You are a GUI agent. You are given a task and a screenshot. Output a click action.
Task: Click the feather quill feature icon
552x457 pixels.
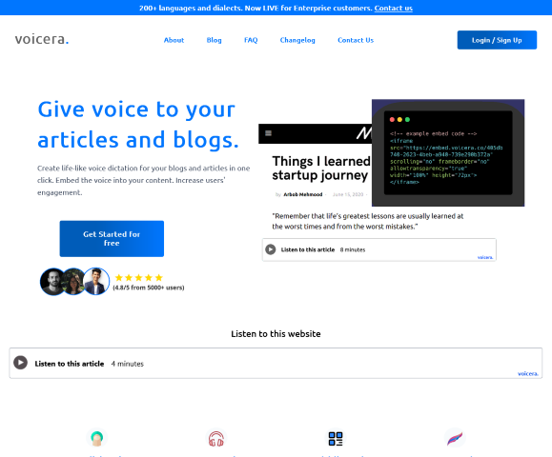(x=455, y=438)
